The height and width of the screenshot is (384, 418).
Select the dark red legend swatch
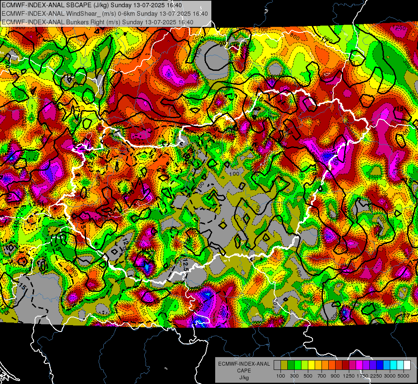pos(345,365)
